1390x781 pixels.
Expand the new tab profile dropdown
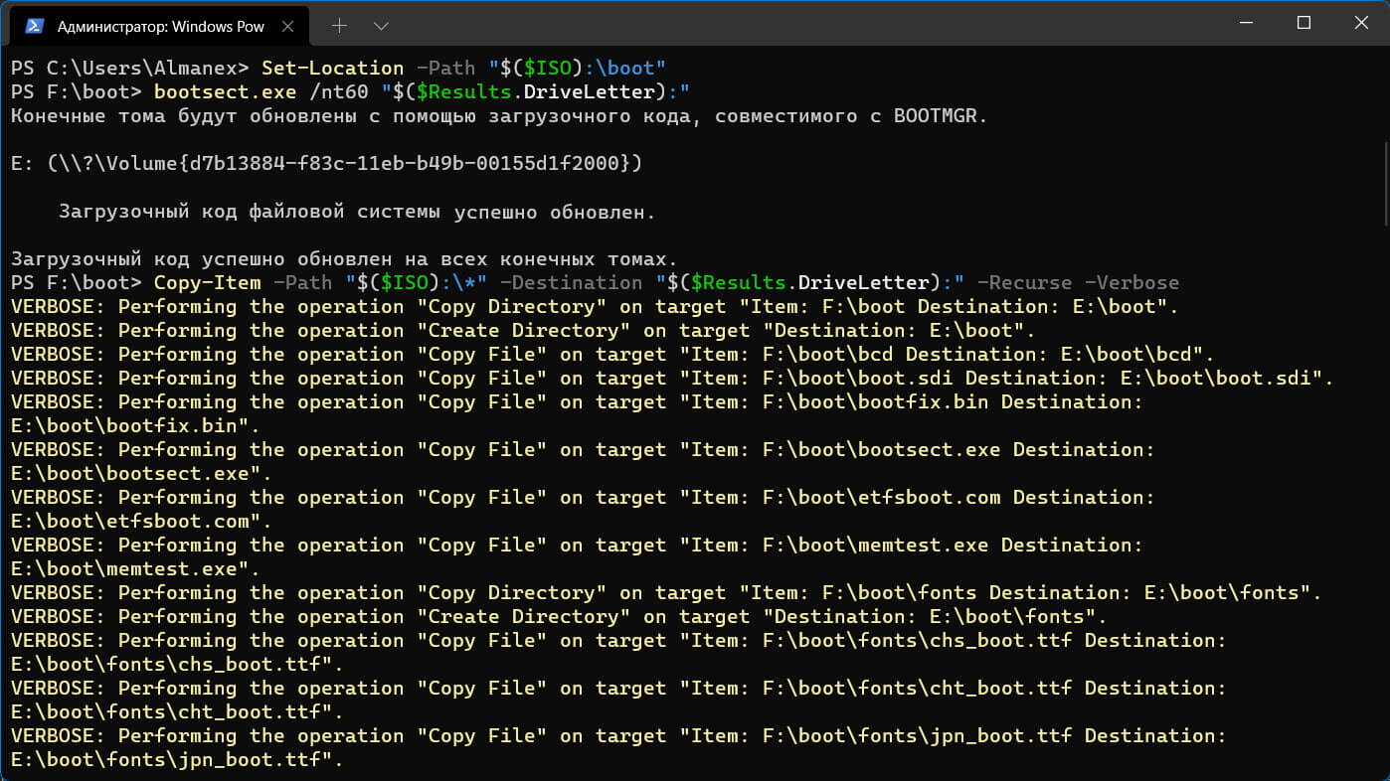tap(381, 26)
